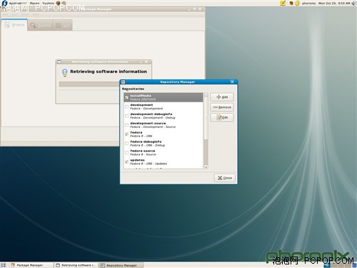Image resolution: width=357 pixels, height=268 pixels.
Task: Click the yellow notes applet icon
Action: [x=283, y=3]
